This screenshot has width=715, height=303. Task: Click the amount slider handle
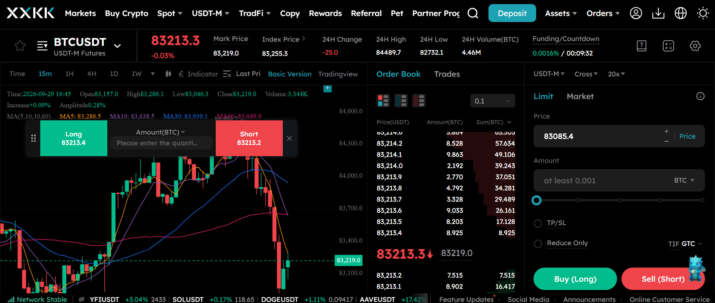(537, 201)
